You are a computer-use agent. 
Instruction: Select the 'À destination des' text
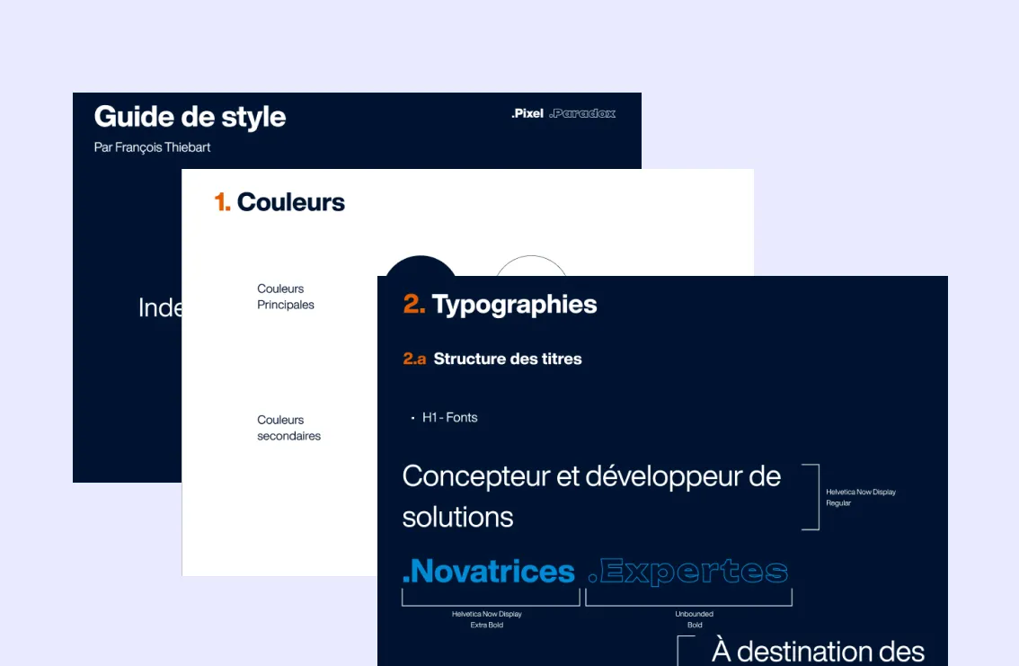[818, 651]
